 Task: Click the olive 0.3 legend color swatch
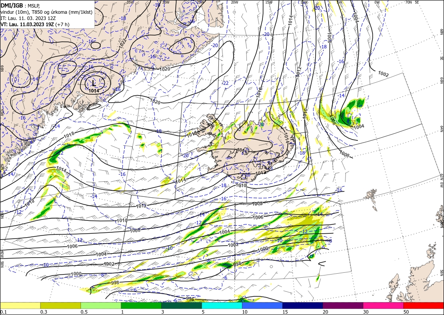60,305
